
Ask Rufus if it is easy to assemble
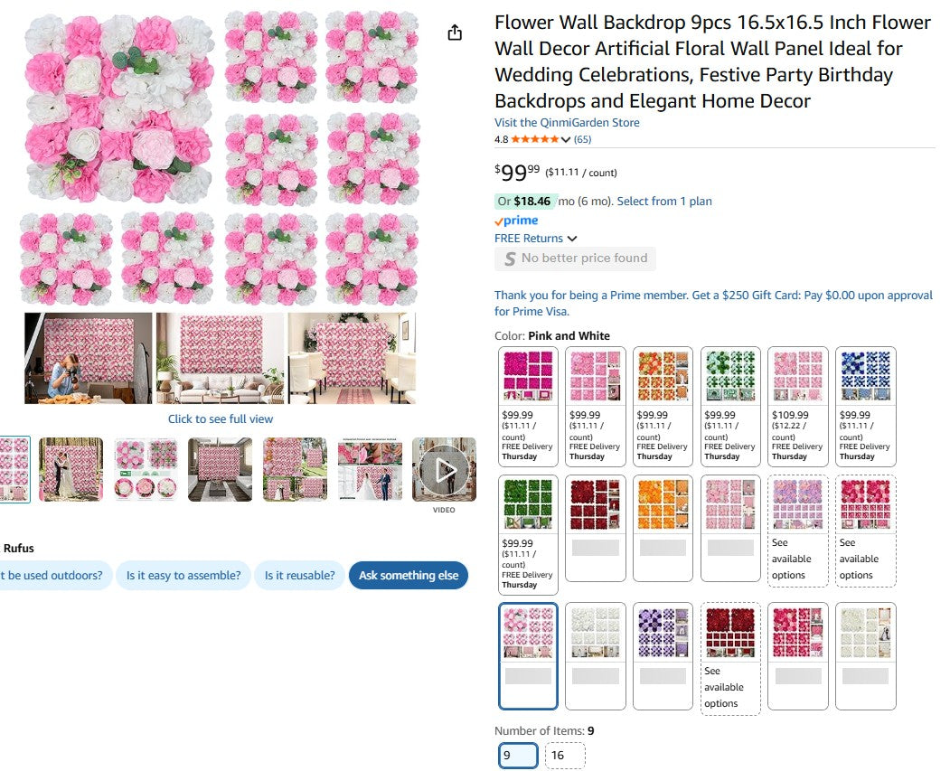(x=183, y=575)
